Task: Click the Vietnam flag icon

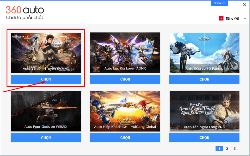Action: point(221,19)
